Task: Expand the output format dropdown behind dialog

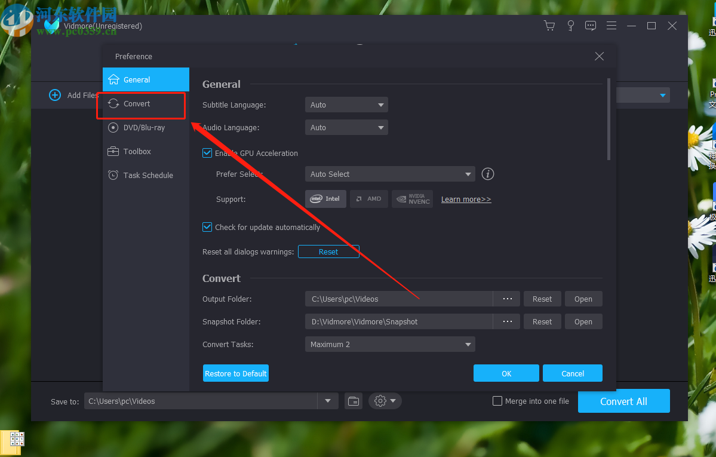Action: [x=663, y=95]
